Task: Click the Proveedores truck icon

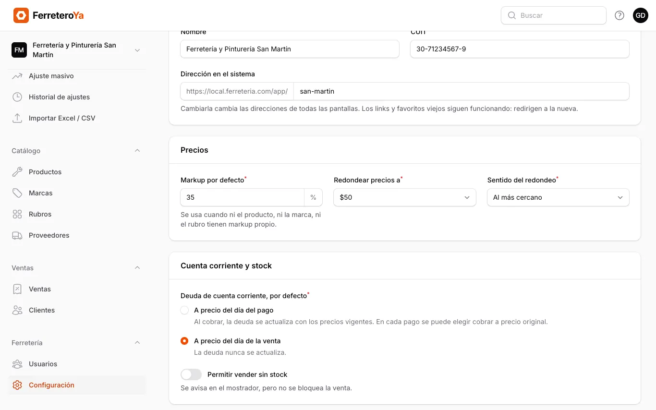Action: tap(17, 235)
